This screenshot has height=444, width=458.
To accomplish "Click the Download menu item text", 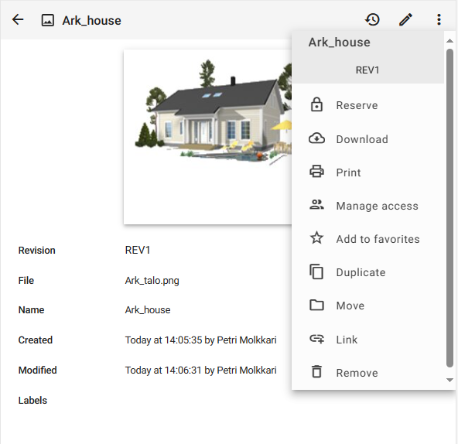I will (362, 139).
